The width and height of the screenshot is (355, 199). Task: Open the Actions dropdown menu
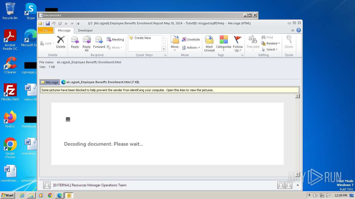[191, 48]
